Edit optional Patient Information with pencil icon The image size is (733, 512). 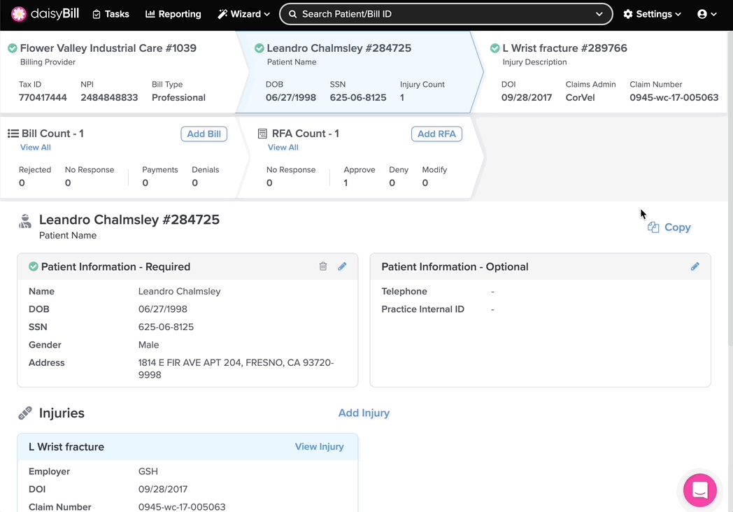point(695,266)
